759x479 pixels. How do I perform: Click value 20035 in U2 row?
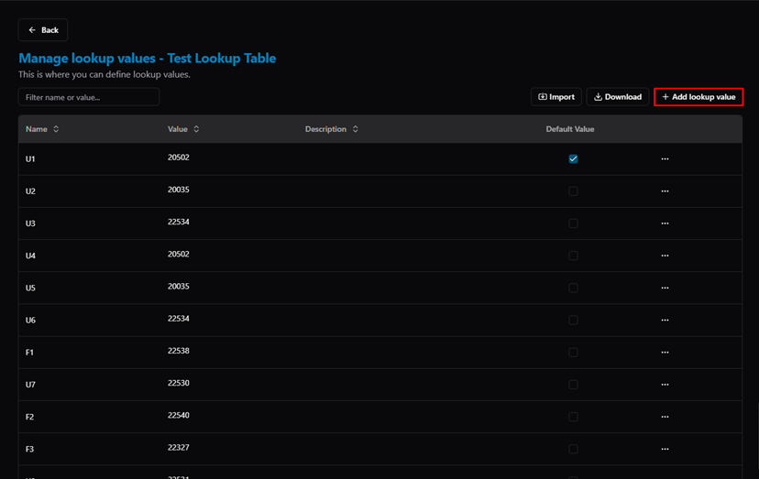(x=179, y=190)
